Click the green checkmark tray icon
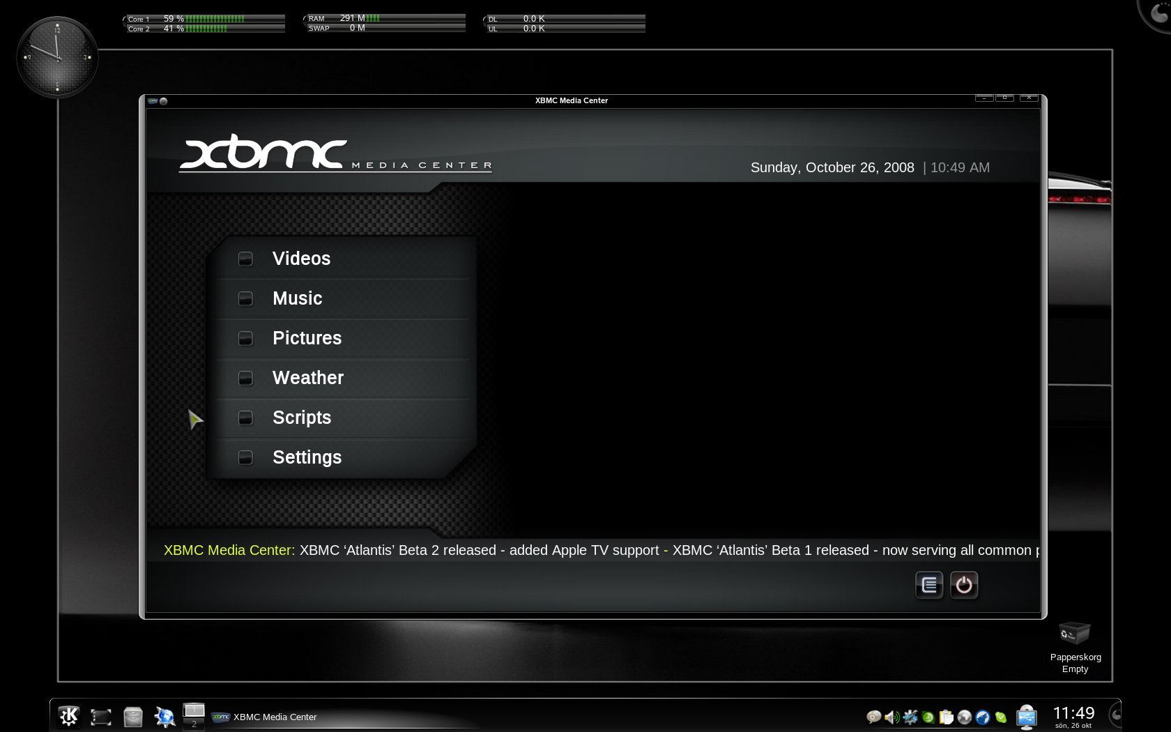This screenshot has height=732, width=1171. 1001,717
